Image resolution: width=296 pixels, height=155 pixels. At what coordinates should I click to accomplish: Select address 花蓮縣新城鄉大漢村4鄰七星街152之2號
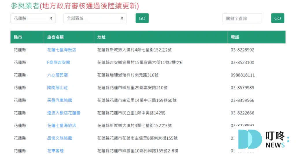click(134, 50)
